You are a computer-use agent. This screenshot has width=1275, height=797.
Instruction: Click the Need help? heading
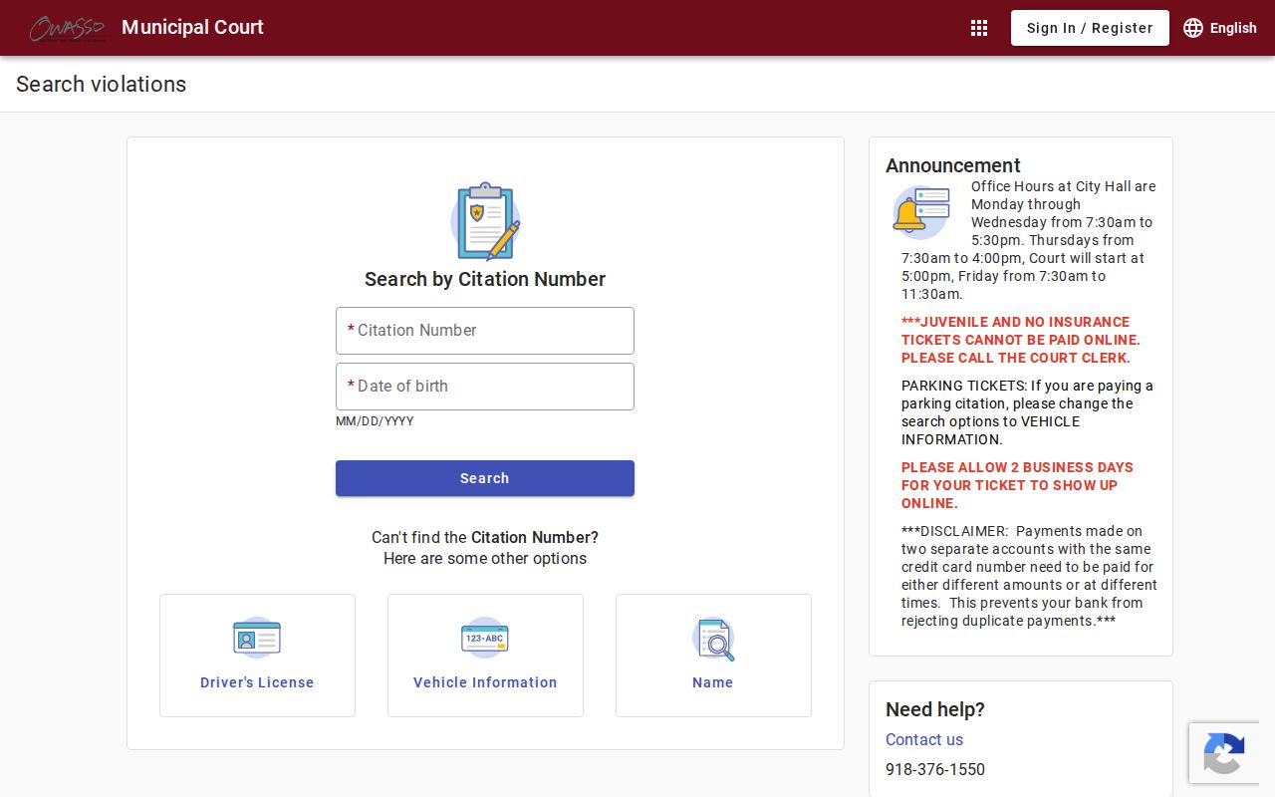tap(935, 709)
